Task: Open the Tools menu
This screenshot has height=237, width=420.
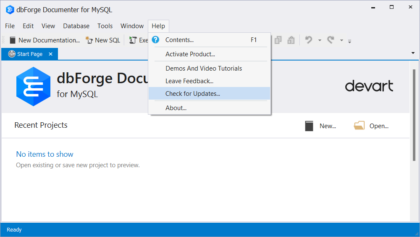Action: (x=105, y=26)
